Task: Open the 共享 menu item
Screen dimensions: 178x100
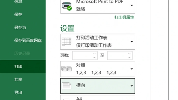Action: (x=18, y=79)
